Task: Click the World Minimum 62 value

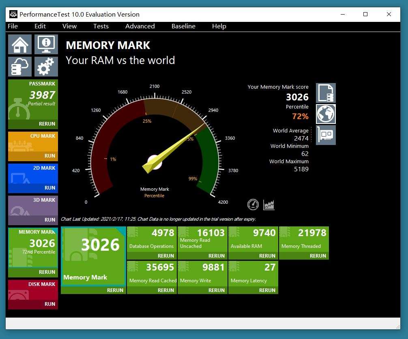Action: point(305,154)
